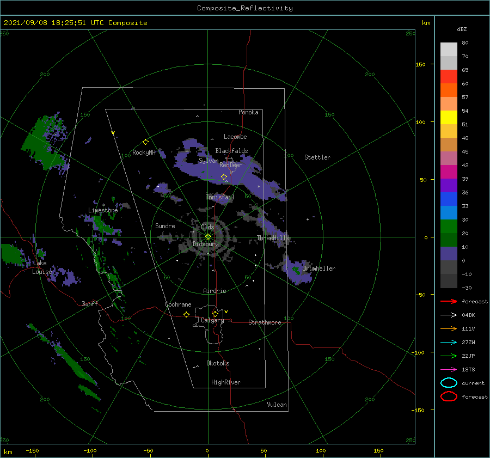Select the dark gray -10 dBZ swatch

point(449,280)
